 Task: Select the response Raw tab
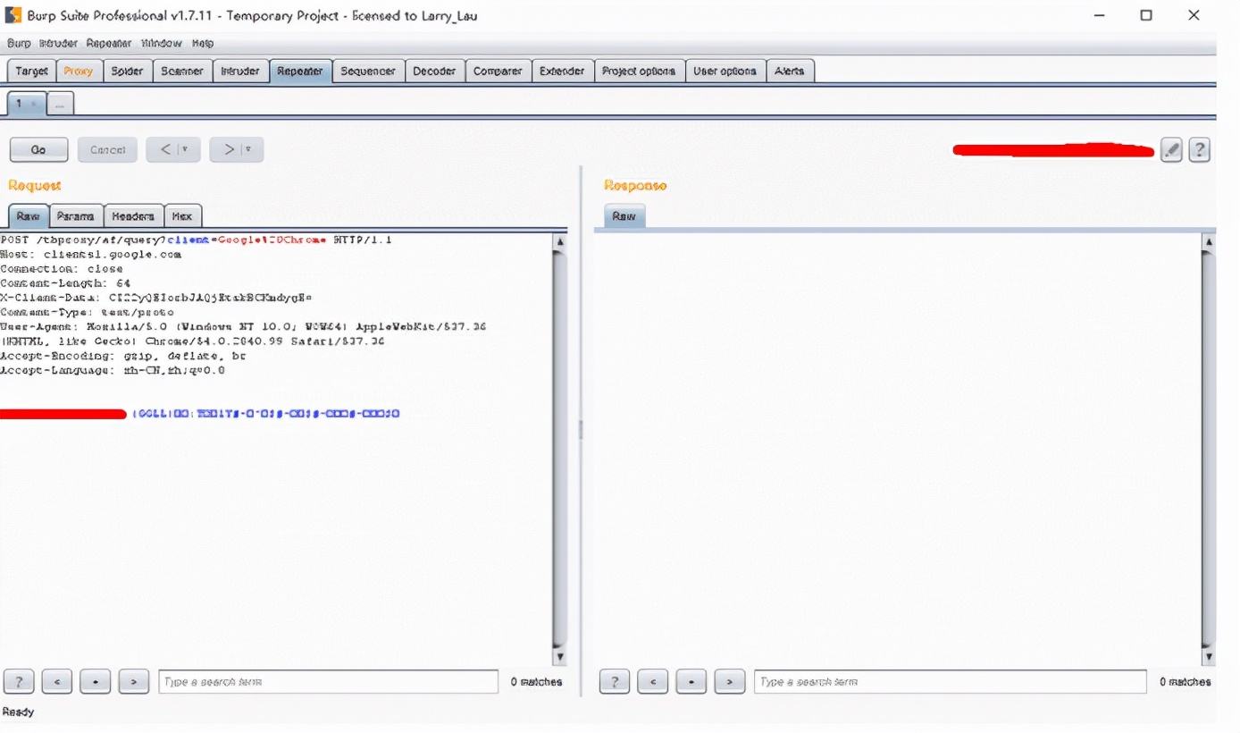click(624, 216)
